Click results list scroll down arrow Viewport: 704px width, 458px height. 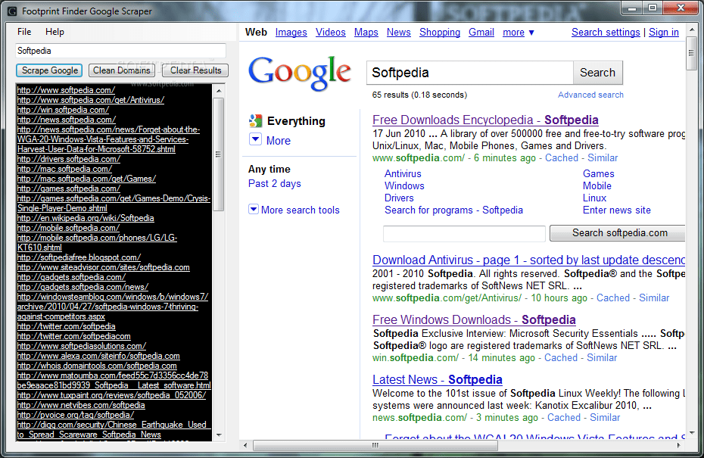point(219,435)
